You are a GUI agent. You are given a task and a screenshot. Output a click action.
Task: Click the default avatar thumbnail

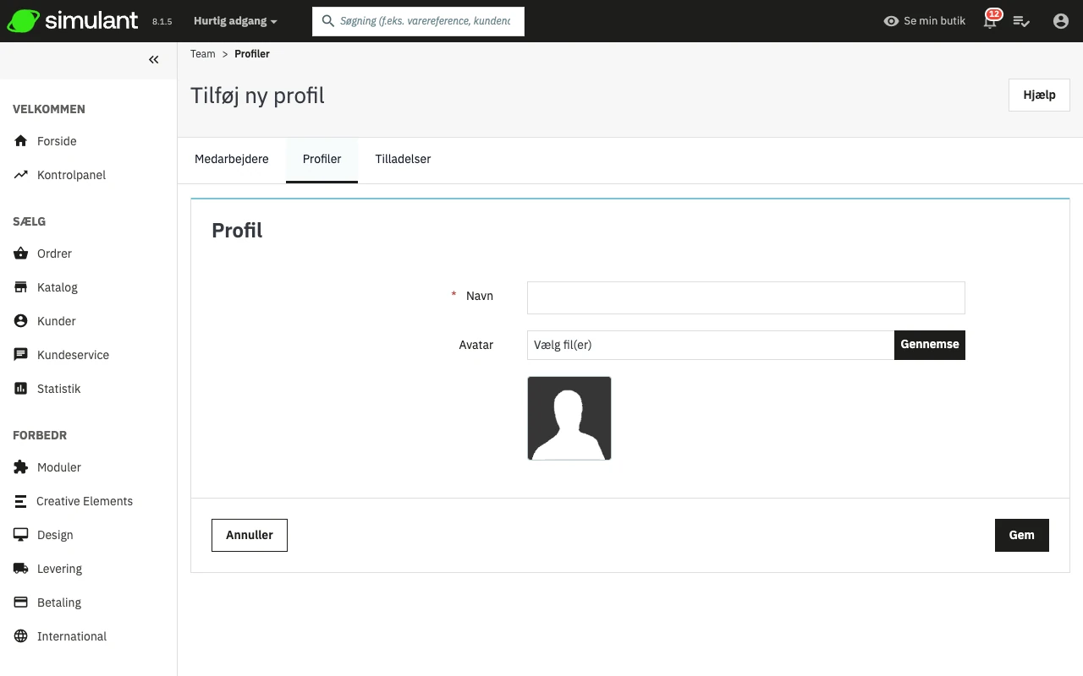click(569, 418)
